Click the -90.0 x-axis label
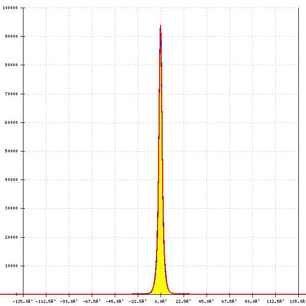This screenshot has width=306, height=306. (69, 301)
